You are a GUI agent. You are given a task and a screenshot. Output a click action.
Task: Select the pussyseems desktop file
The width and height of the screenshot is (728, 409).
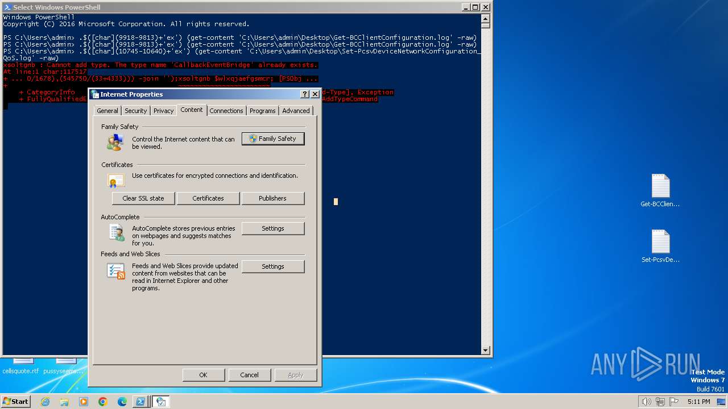click(x=64, y=366)
